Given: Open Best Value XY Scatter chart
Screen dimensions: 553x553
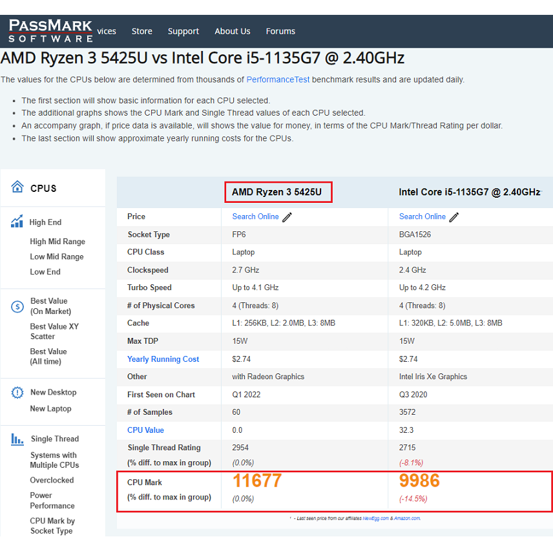Looking at the screenshot, I should click(54, 331).
